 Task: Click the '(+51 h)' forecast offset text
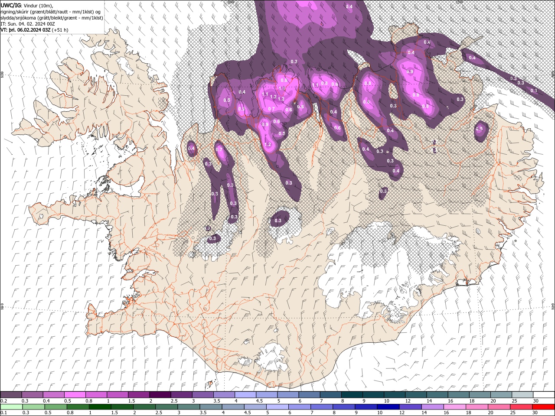point(60,30)
